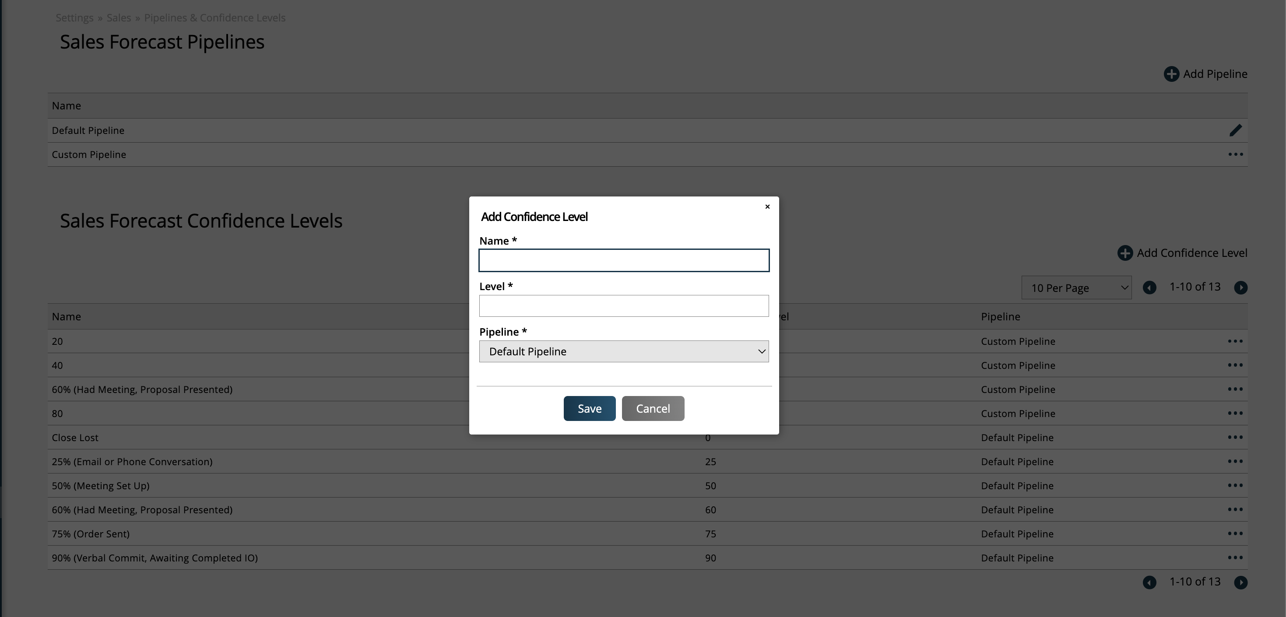Click inside the Name field of the modal
Image resolution: width=1286 pixels, height=617 pixels.
click(x=624, y=260)
